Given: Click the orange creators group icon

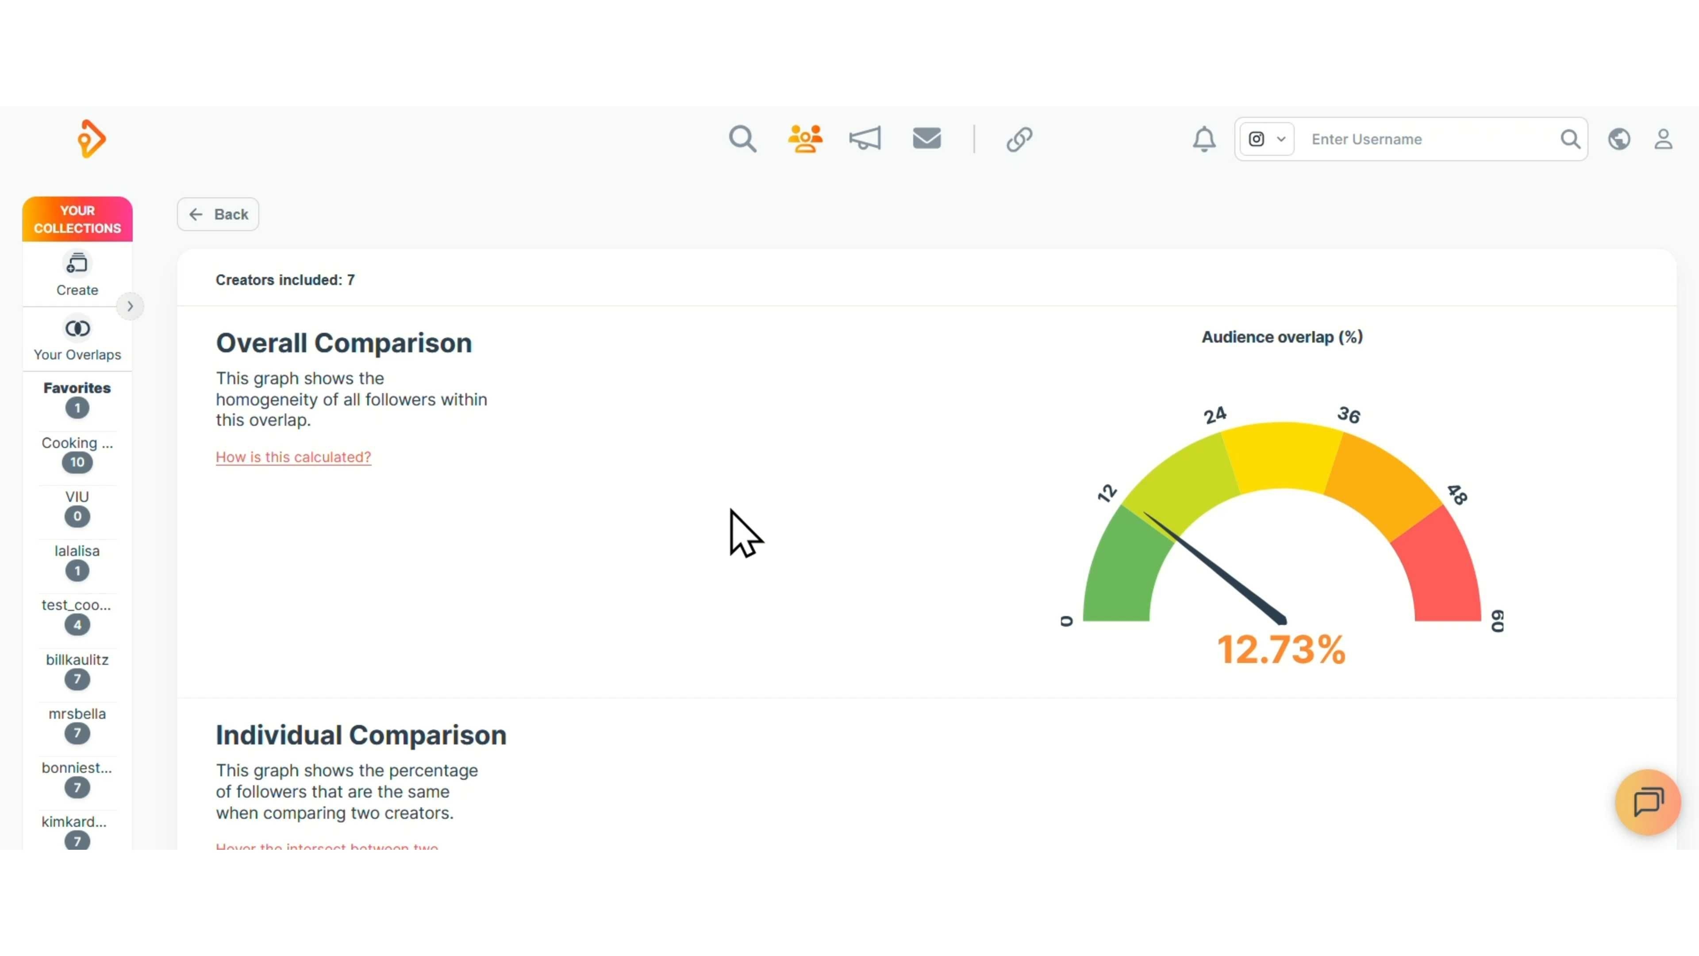Looking at the screenshot, I should pos(805,139).
